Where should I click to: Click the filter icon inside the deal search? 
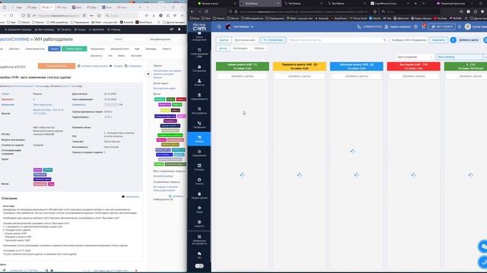[x=384, y=40]
